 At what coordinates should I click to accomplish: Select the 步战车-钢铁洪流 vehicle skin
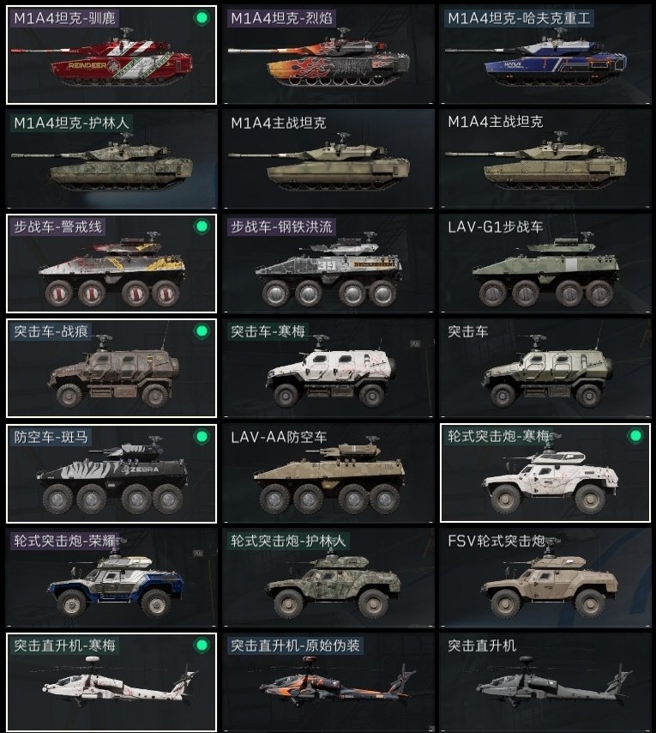[x=328, y=264]
